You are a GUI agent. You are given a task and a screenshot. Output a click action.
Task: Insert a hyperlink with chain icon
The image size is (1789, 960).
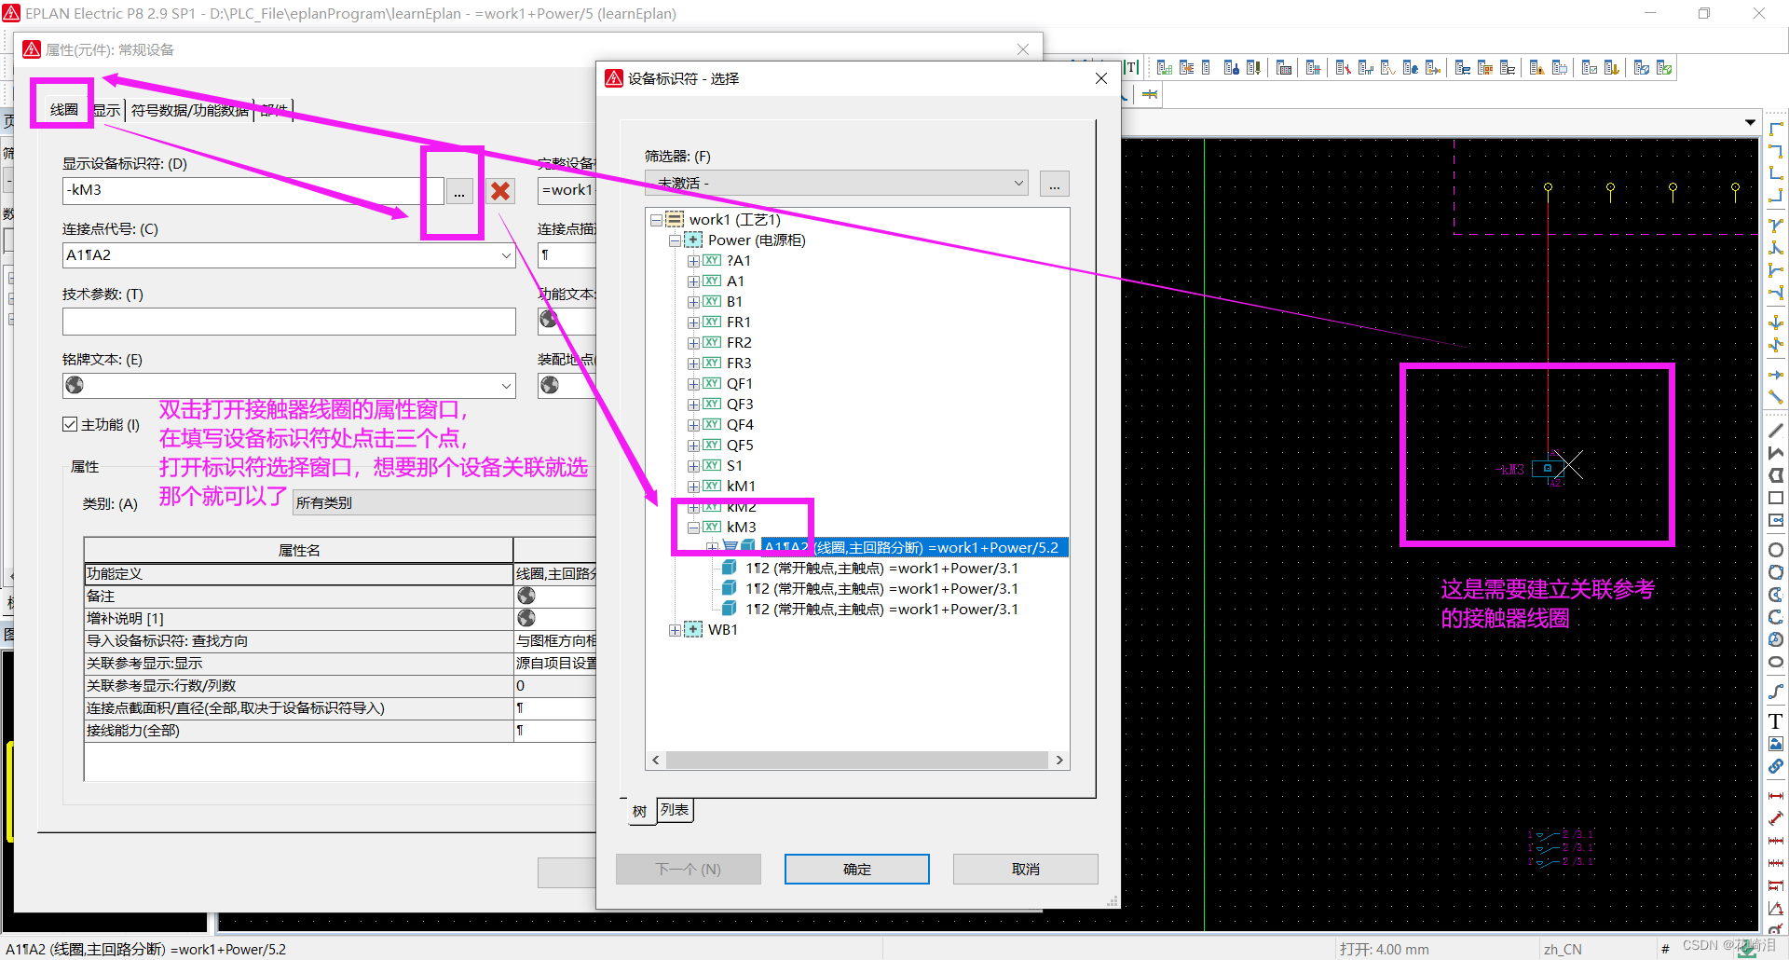pyautogui.click(x=1776, y=765)
